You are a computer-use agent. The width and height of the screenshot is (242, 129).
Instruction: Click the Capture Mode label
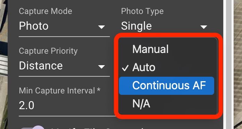click(45, 11)
